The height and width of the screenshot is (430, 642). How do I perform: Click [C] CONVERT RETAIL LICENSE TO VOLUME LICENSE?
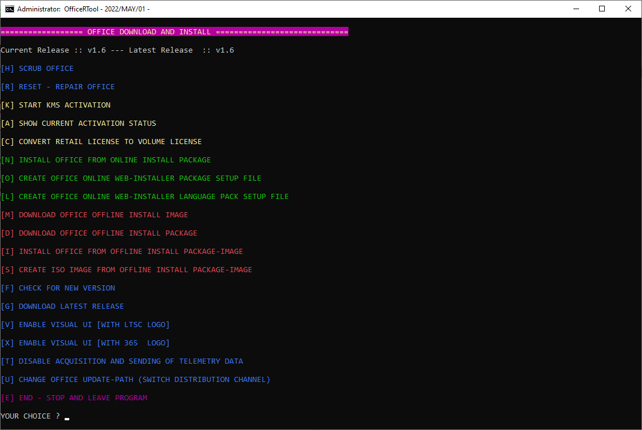[x=101, y=142]
